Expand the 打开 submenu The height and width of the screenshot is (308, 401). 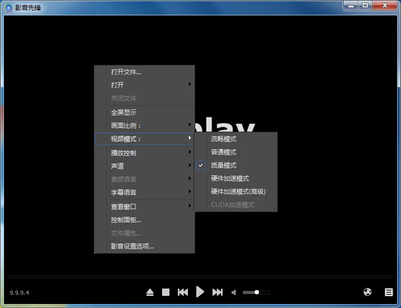[145, 85]
